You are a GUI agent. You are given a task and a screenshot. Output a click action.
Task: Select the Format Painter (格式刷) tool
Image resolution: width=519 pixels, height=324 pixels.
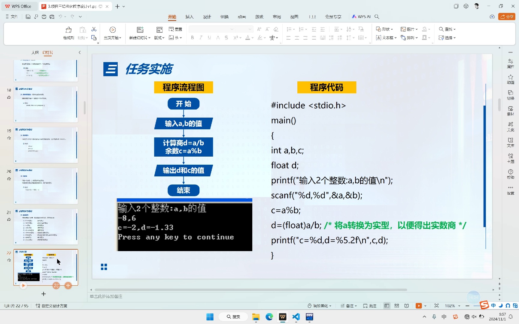click(x=68, y=33)
